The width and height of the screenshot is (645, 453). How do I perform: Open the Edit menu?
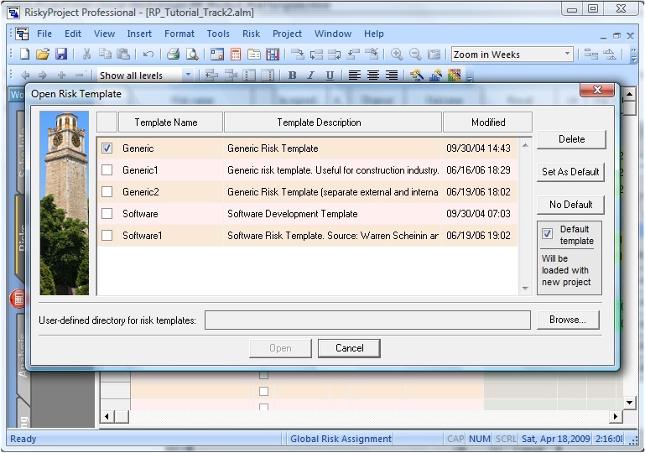pos(73,34)
